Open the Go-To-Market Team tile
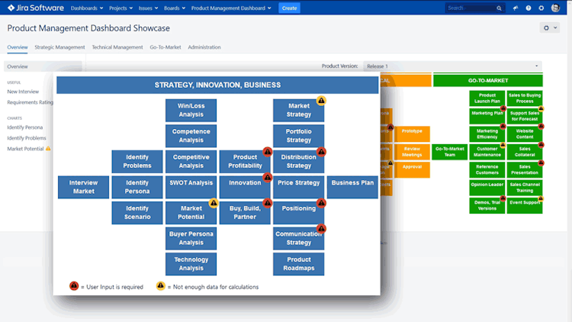 pos(449,152)
